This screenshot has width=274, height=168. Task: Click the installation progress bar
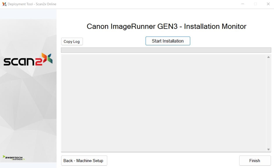[166, 50]
